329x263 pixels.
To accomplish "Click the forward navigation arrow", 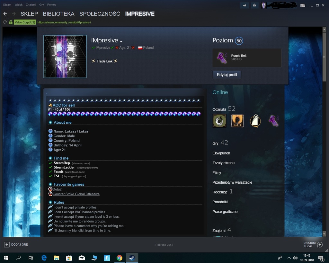I will point(13,14).
